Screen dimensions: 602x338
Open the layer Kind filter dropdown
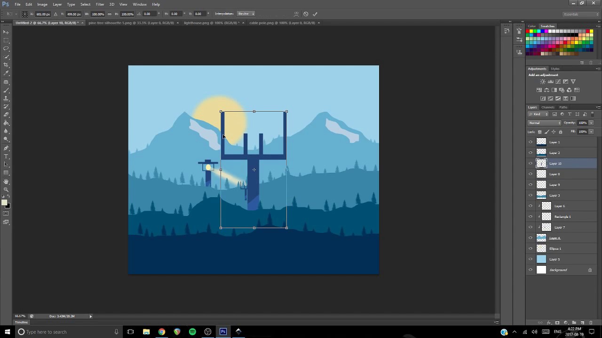[539, 114]
